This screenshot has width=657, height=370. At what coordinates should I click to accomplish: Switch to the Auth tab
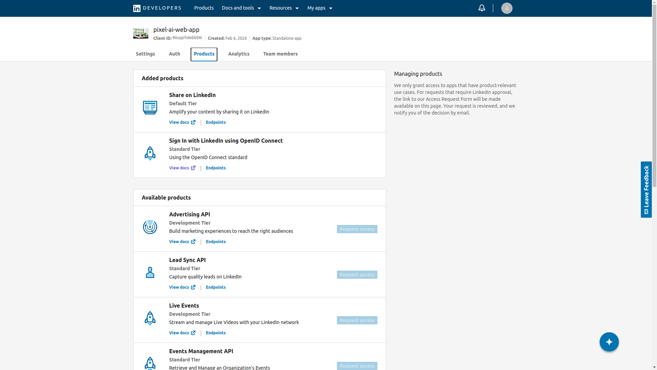pos(174,54)
